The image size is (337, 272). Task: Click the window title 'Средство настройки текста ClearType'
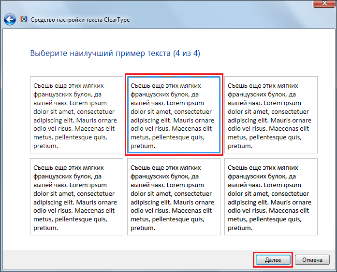(x=80, y=20)
